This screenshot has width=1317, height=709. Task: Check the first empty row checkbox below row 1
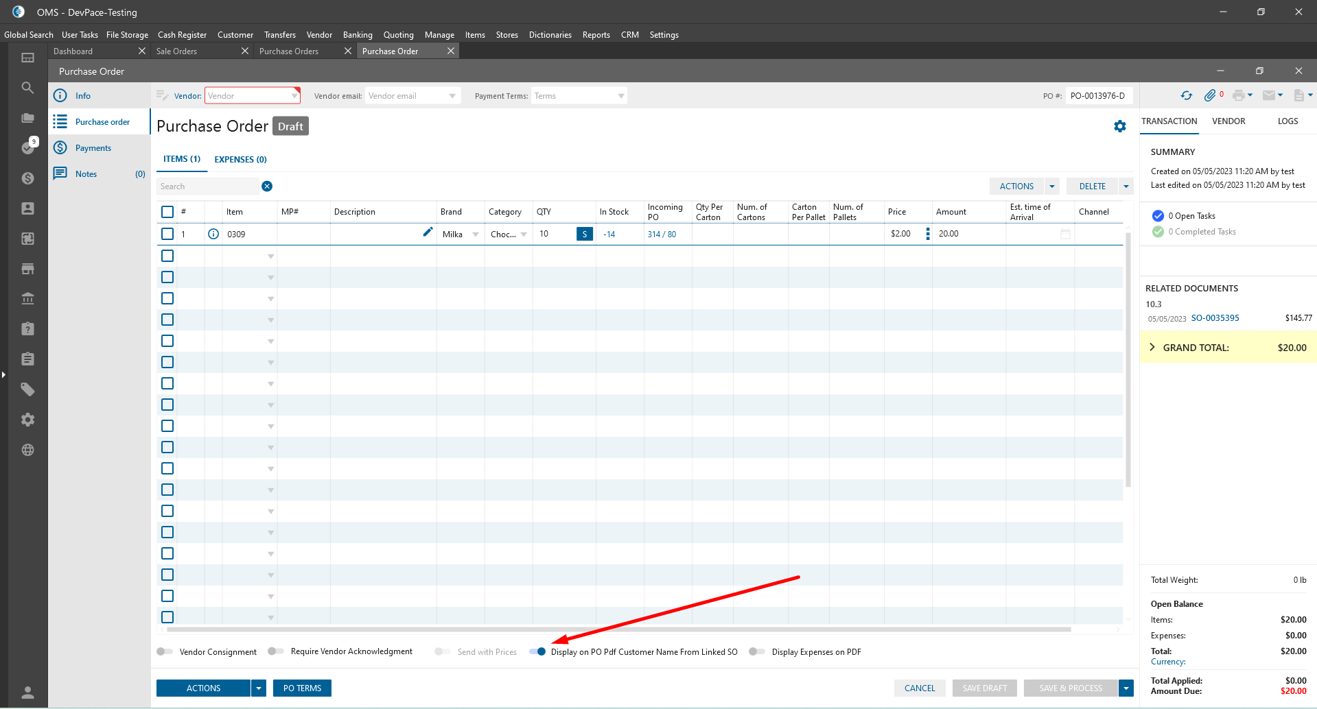(x=167, y=256)
